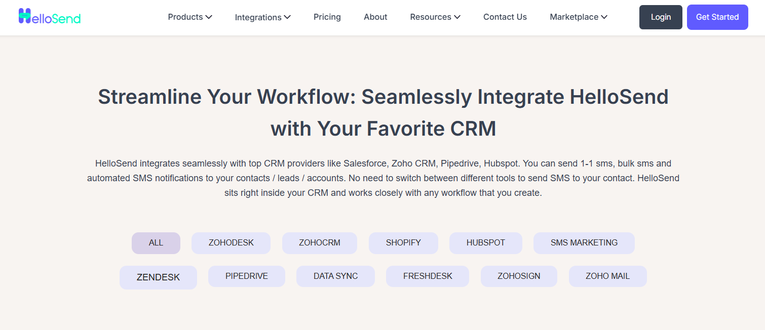Image resolution: width=765 pixels, height=330 pixels.
Task: Select the ZOHOSIGN filter
Action: pos(519,276)
